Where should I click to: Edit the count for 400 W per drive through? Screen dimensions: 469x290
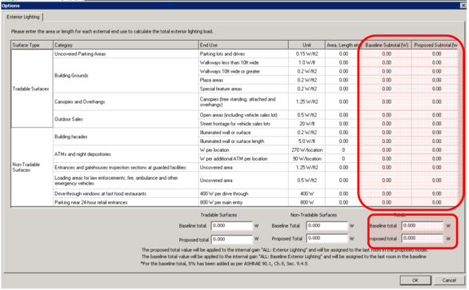pos(343,193)
